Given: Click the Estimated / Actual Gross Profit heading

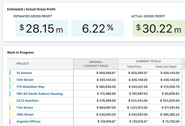Looking at the screenshot, I should click(x=31, y=9).
